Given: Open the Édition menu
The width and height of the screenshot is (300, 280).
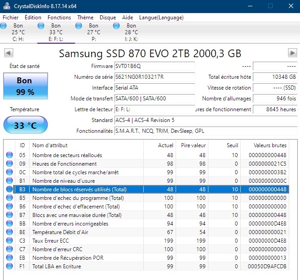Looking at the screenshot, I should tap(33, 18).
